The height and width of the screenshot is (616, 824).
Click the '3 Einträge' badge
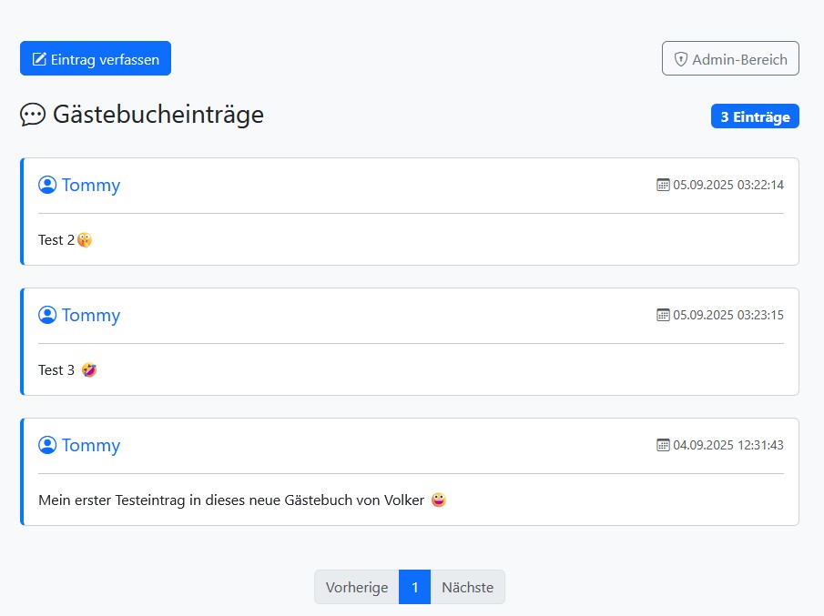[755, 116]
